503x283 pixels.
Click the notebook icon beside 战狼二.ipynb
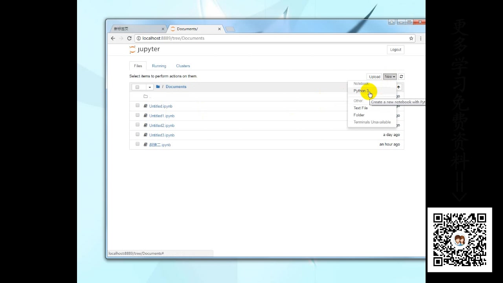pos(145,145)
